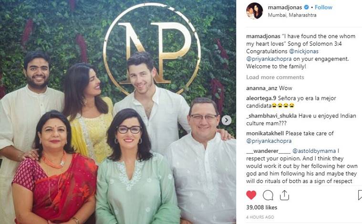The image size is (362, 224).
Task: Open the comment speech bubble icon
Action: point(268,195)
